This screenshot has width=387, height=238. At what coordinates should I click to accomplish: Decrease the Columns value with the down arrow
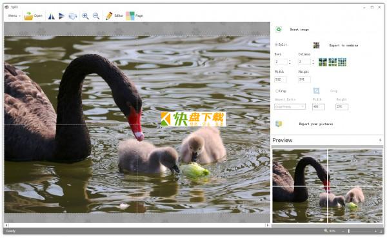pos(313,63)
